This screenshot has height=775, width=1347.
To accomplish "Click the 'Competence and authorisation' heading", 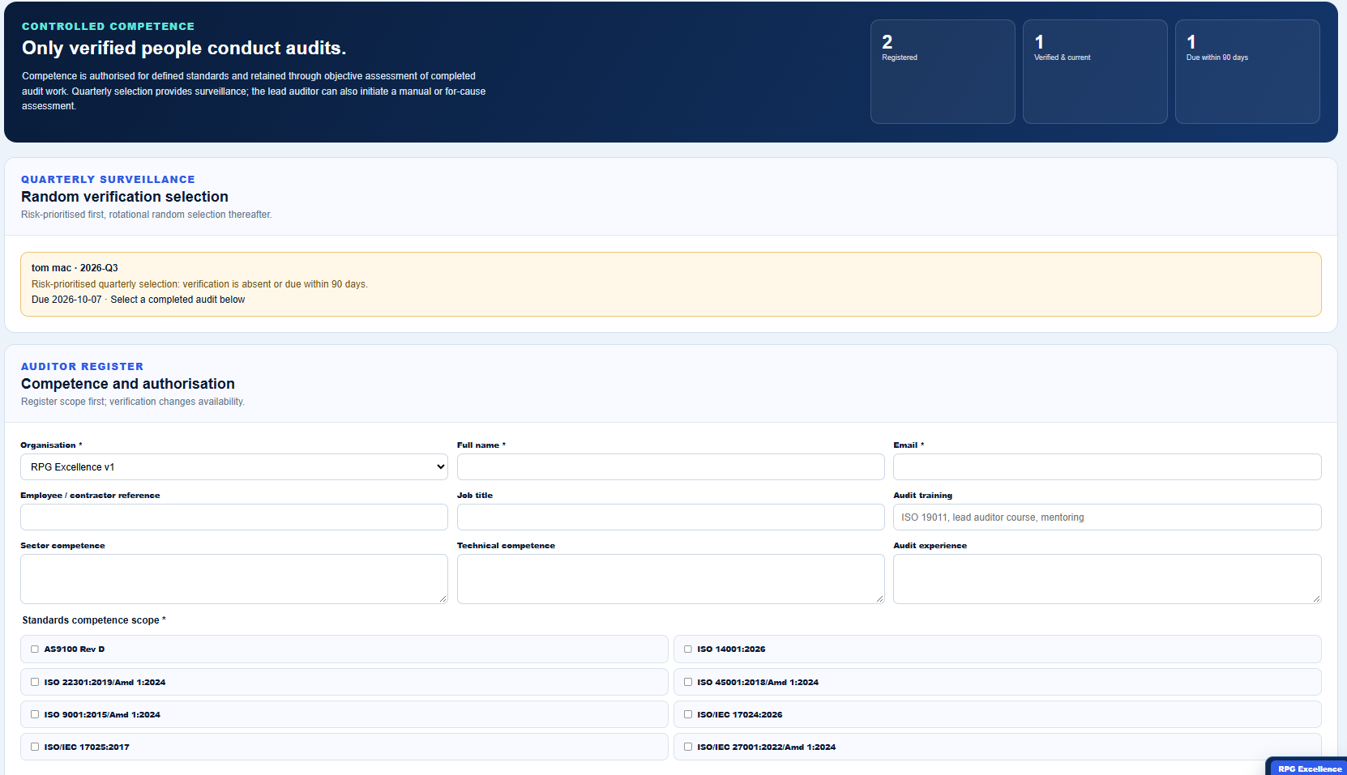I will 128,384.
